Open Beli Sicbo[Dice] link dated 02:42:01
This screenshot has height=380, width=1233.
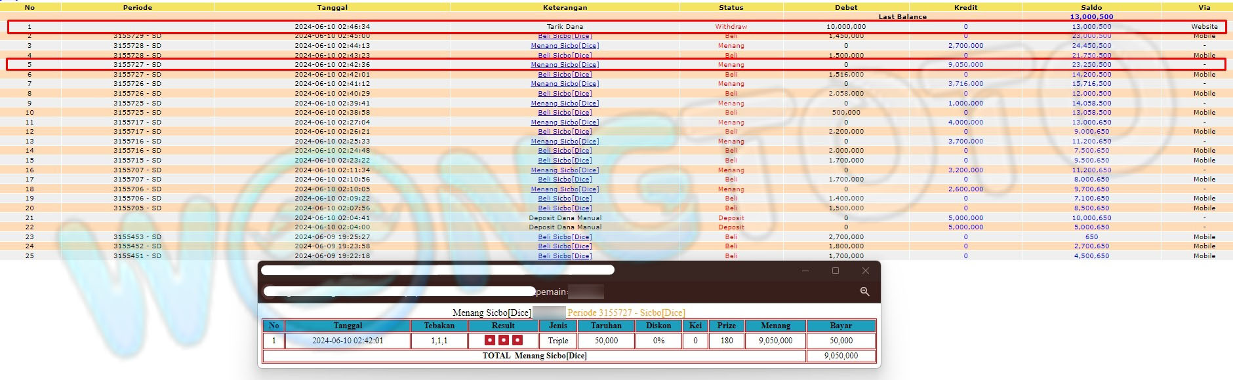click(565, 75)
